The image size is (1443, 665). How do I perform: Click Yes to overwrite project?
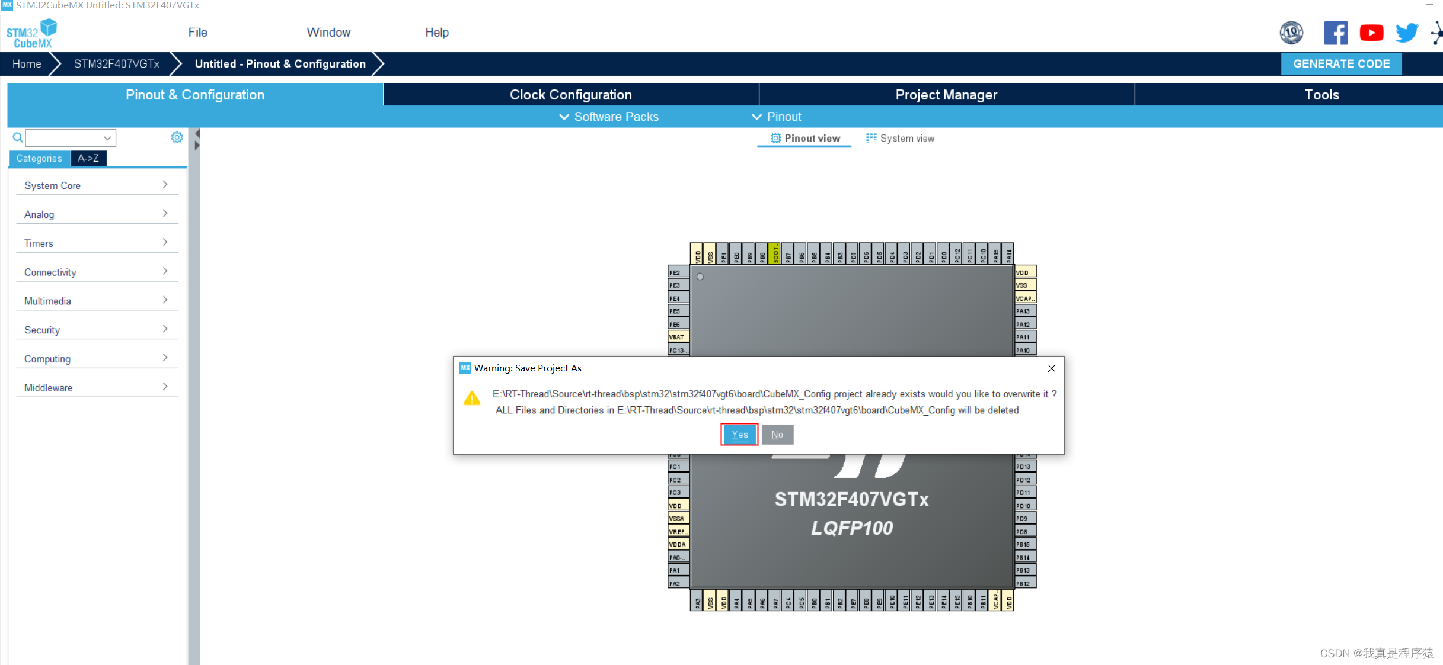[x=739, y=435]
